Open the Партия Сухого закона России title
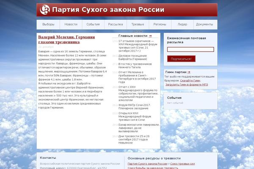Image resolution: width=254 pixels, height=169 pixels. click(108, 10)
